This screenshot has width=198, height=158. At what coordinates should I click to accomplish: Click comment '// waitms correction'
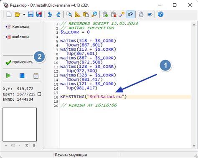pyautogui.click(x=87, y=28)
